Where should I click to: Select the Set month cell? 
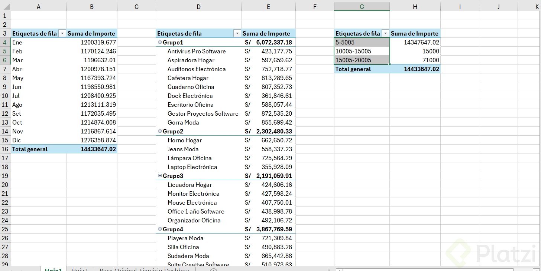coord(39,113)
